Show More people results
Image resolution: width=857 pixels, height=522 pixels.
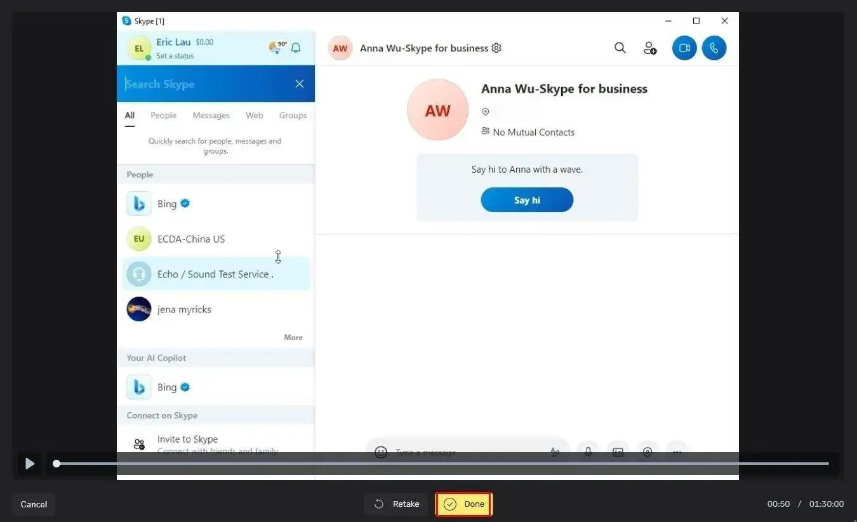293,337
